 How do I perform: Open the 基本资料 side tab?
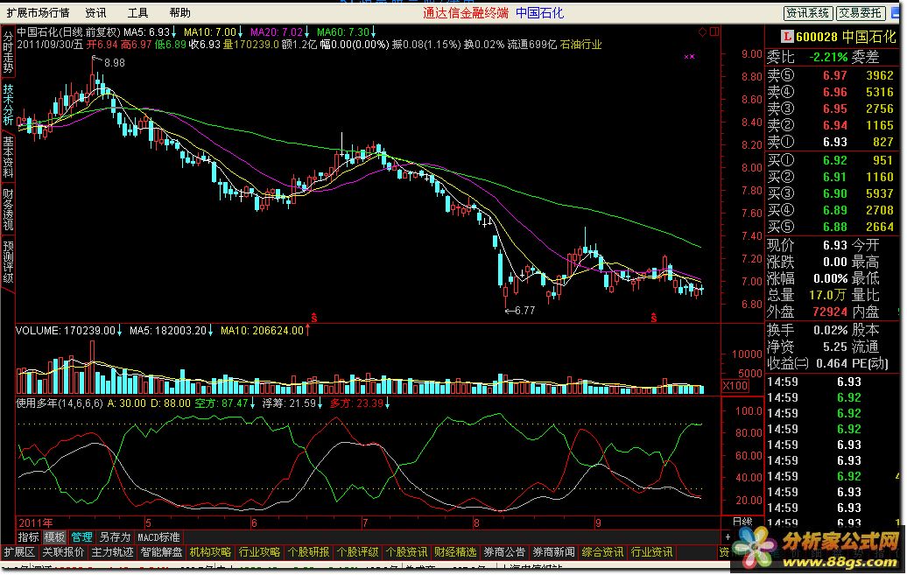pyautogui.click(x=8, y=158)
